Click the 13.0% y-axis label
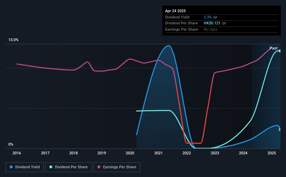This screenshot has height=177, width=286. [x=13, y=40]
